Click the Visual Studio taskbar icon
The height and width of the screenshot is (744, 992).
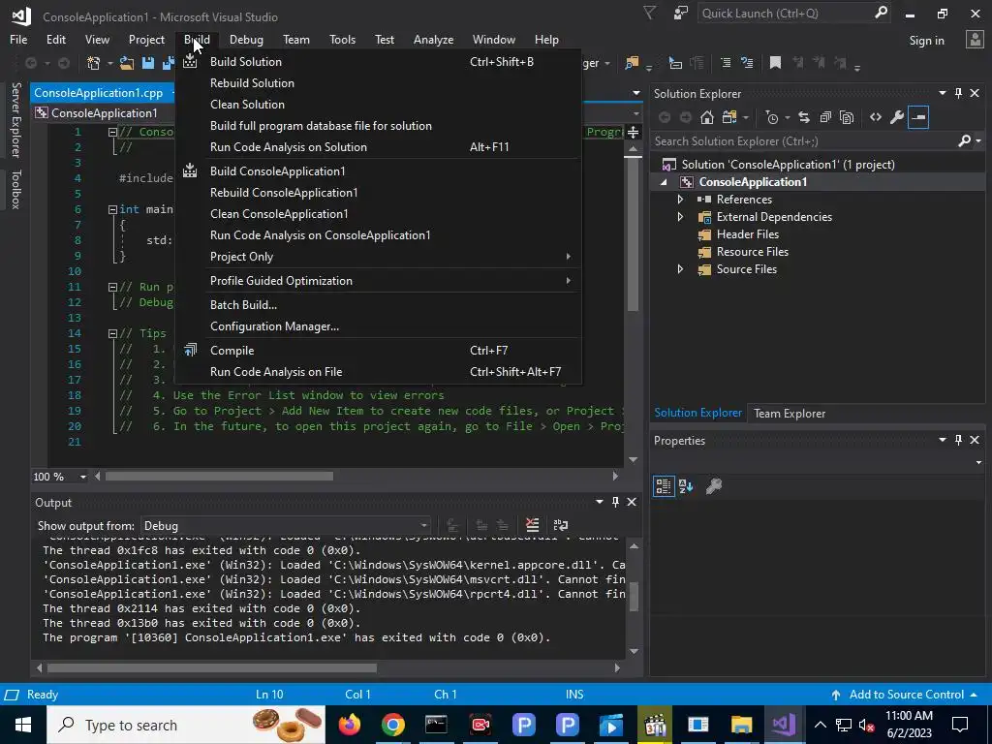(784, 725)
